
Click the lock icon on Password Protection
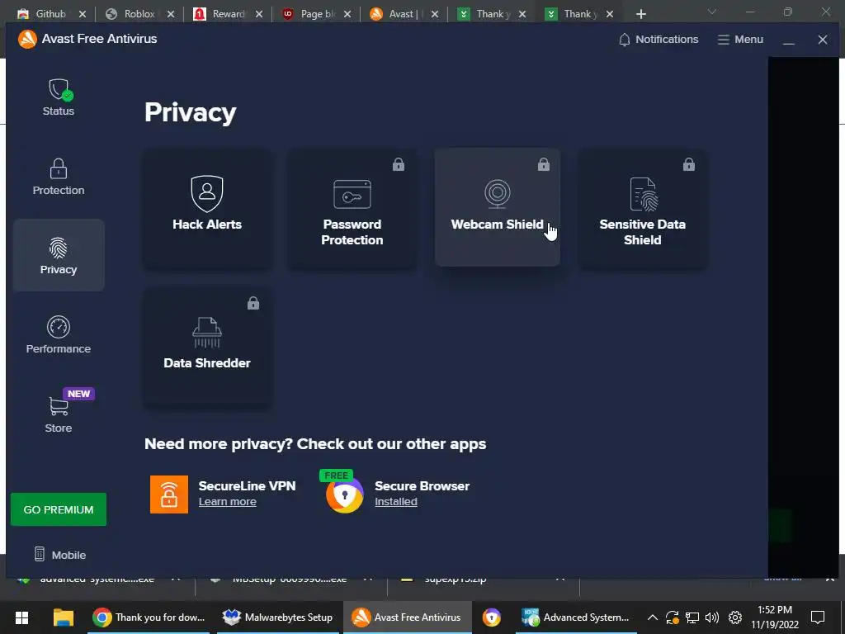(399, 164)
